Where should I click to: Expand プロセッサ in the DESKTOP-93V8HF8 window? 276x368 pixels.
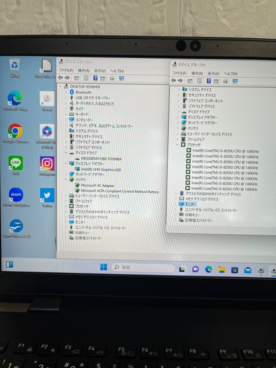(66, 206)
